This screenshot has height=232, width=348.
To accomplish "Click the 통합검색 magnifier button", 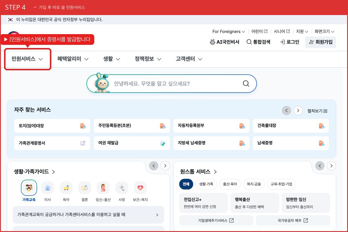I will pos(258,42).
